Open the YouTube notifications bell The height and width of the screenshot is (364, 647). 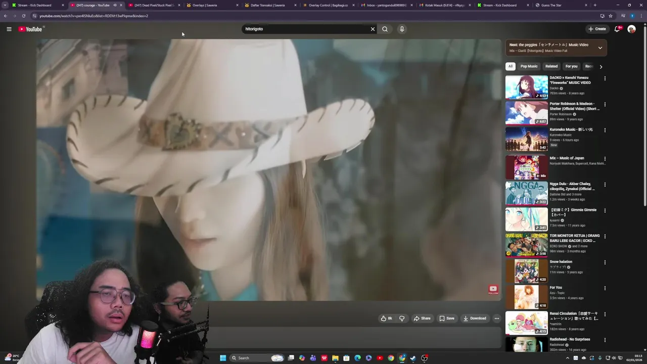tap(617, 29)
